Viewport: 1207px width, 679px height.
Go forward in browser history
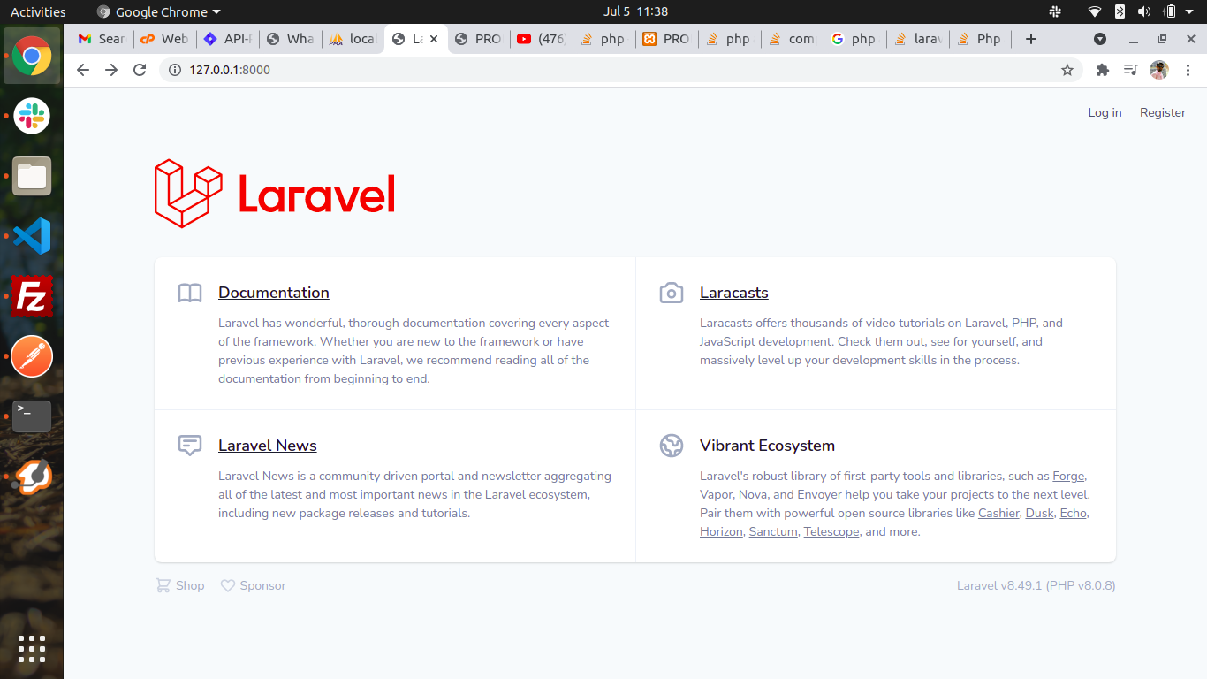click(111, 70)
